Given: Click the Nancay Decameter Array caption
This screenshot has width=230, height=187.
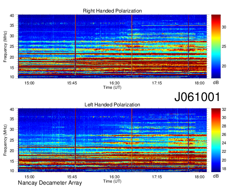Looking at the screenshot, I should click(x=50, y=183).
